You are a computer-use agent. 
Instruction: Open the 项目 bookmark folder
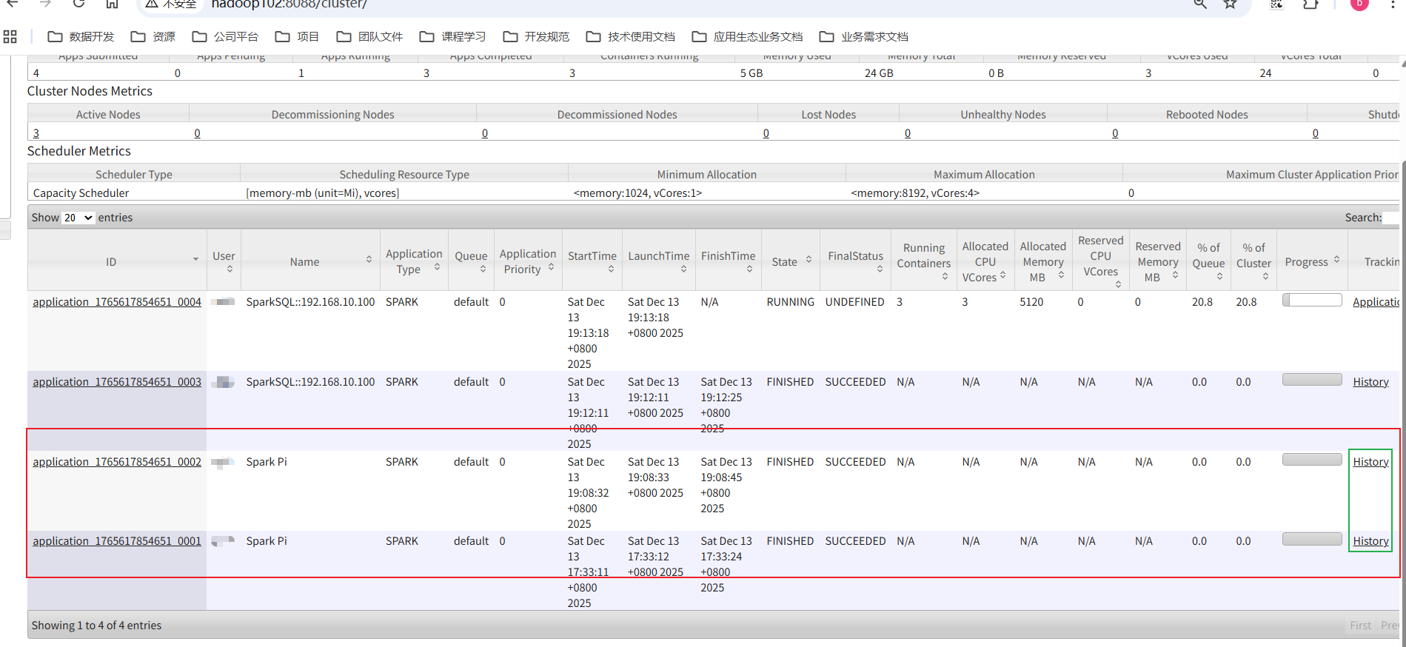[x=297, y=36]
